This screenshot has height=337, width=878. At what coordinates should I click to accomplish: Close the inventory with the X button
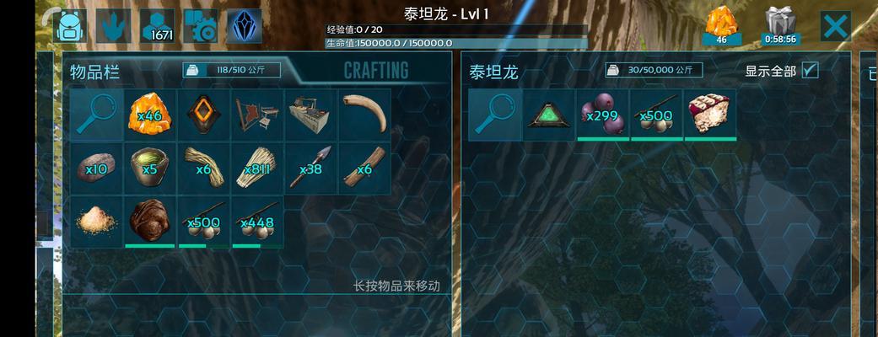pos(836,26)
